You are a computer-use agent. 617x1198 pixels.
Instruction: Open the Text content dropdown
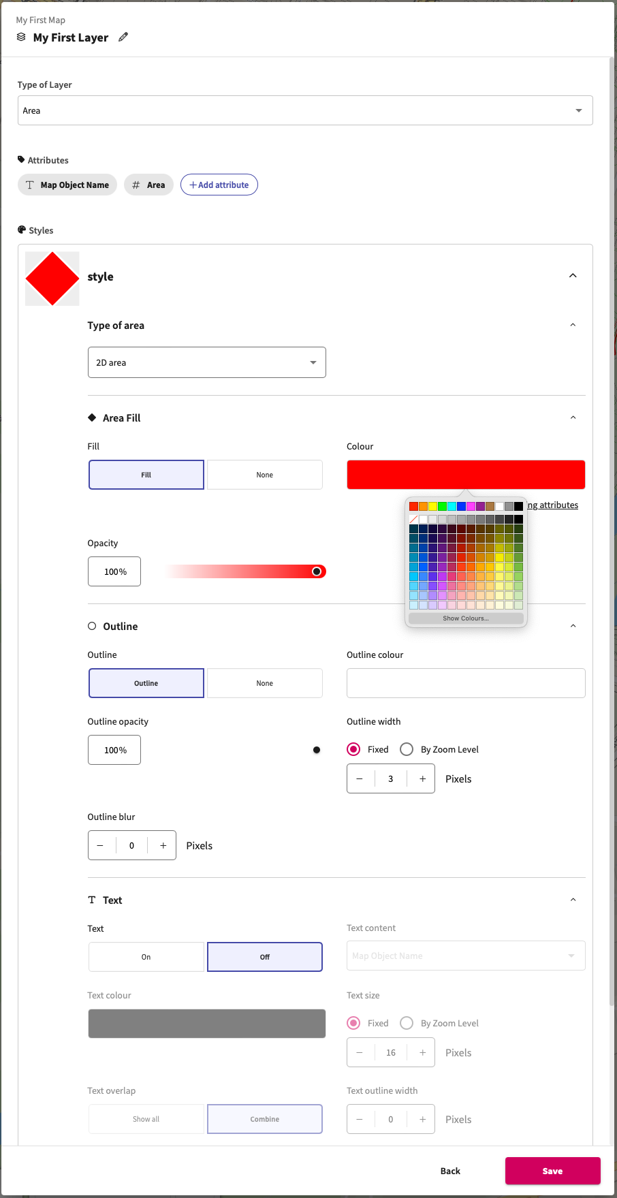coord(466,956)
